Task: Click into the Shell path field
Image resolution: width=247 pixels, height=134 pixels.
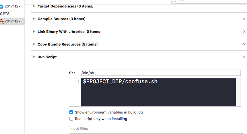Action: coord(160,73)
